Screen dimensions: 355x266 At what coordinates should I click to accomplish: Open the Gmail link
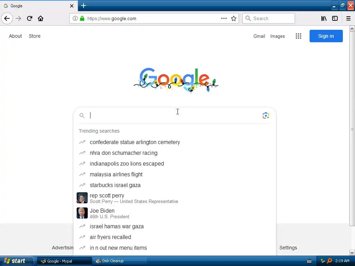259,36
